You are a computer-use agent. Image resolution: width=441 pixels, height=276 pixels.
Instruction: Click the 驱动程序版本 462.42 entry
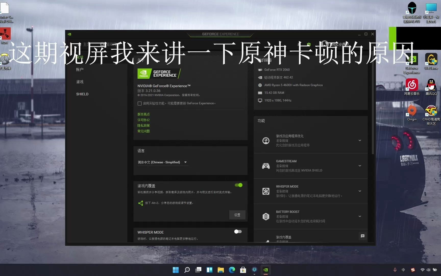[x=278, y=77]
